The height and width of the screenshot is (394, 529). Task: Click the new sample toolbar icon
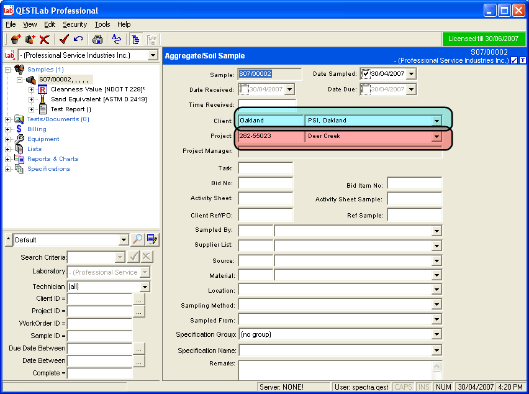[16, 39]
